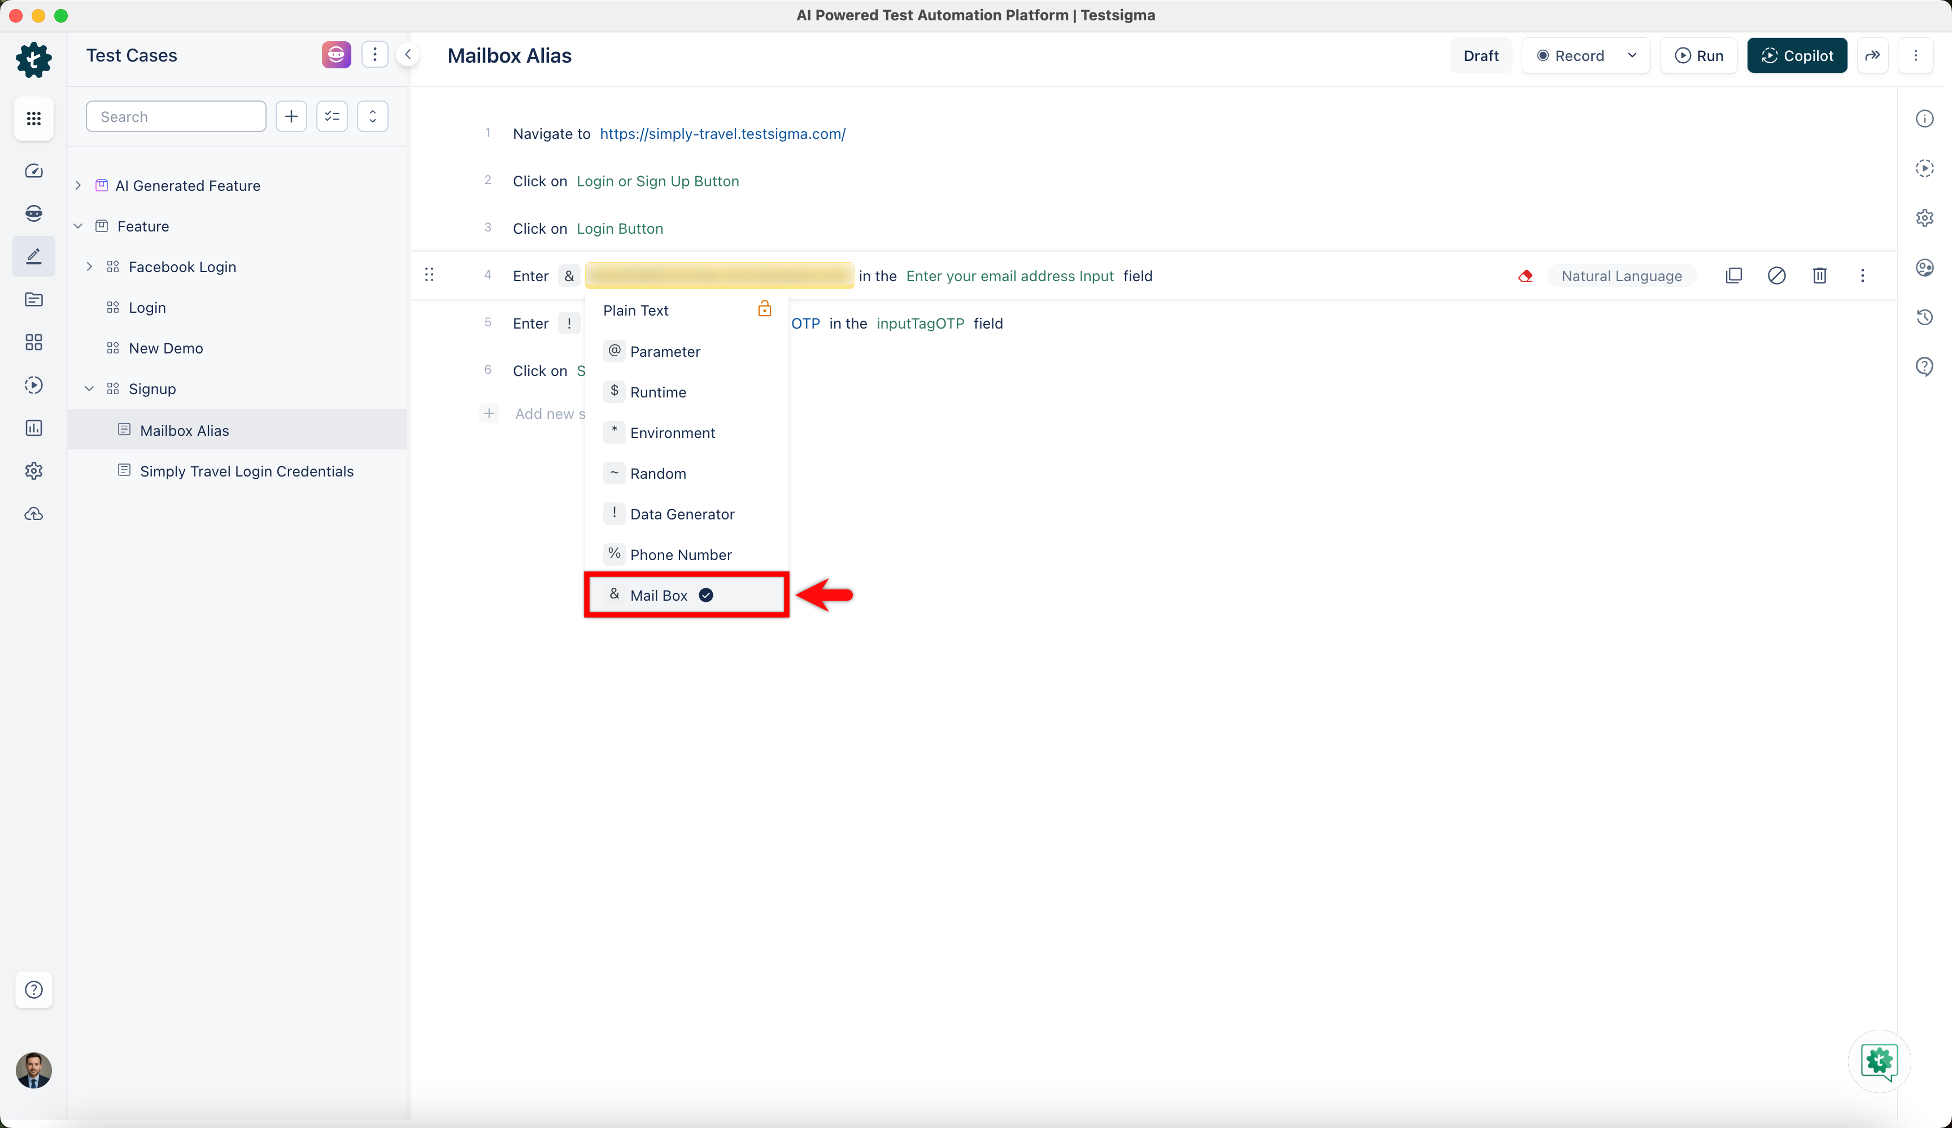Select New Demo in the tree
The width and height of the screenshot is (1952, 1128).
click(x=165, y=348)
